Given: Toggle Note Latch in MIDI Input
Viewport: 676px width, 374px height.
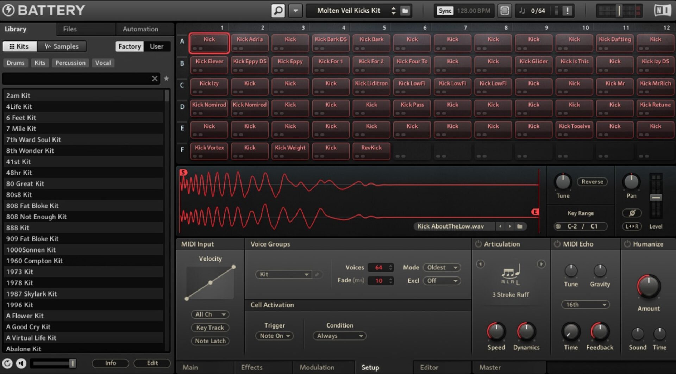Looking at the screenshot, I should (x=210, y=341).
